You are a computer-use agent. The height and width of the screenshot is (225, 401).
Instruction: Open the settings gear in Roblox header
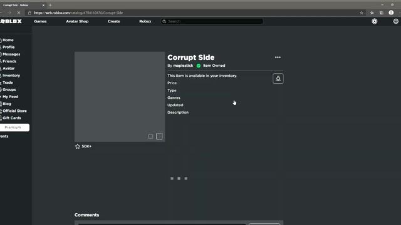tap(395, 21)
